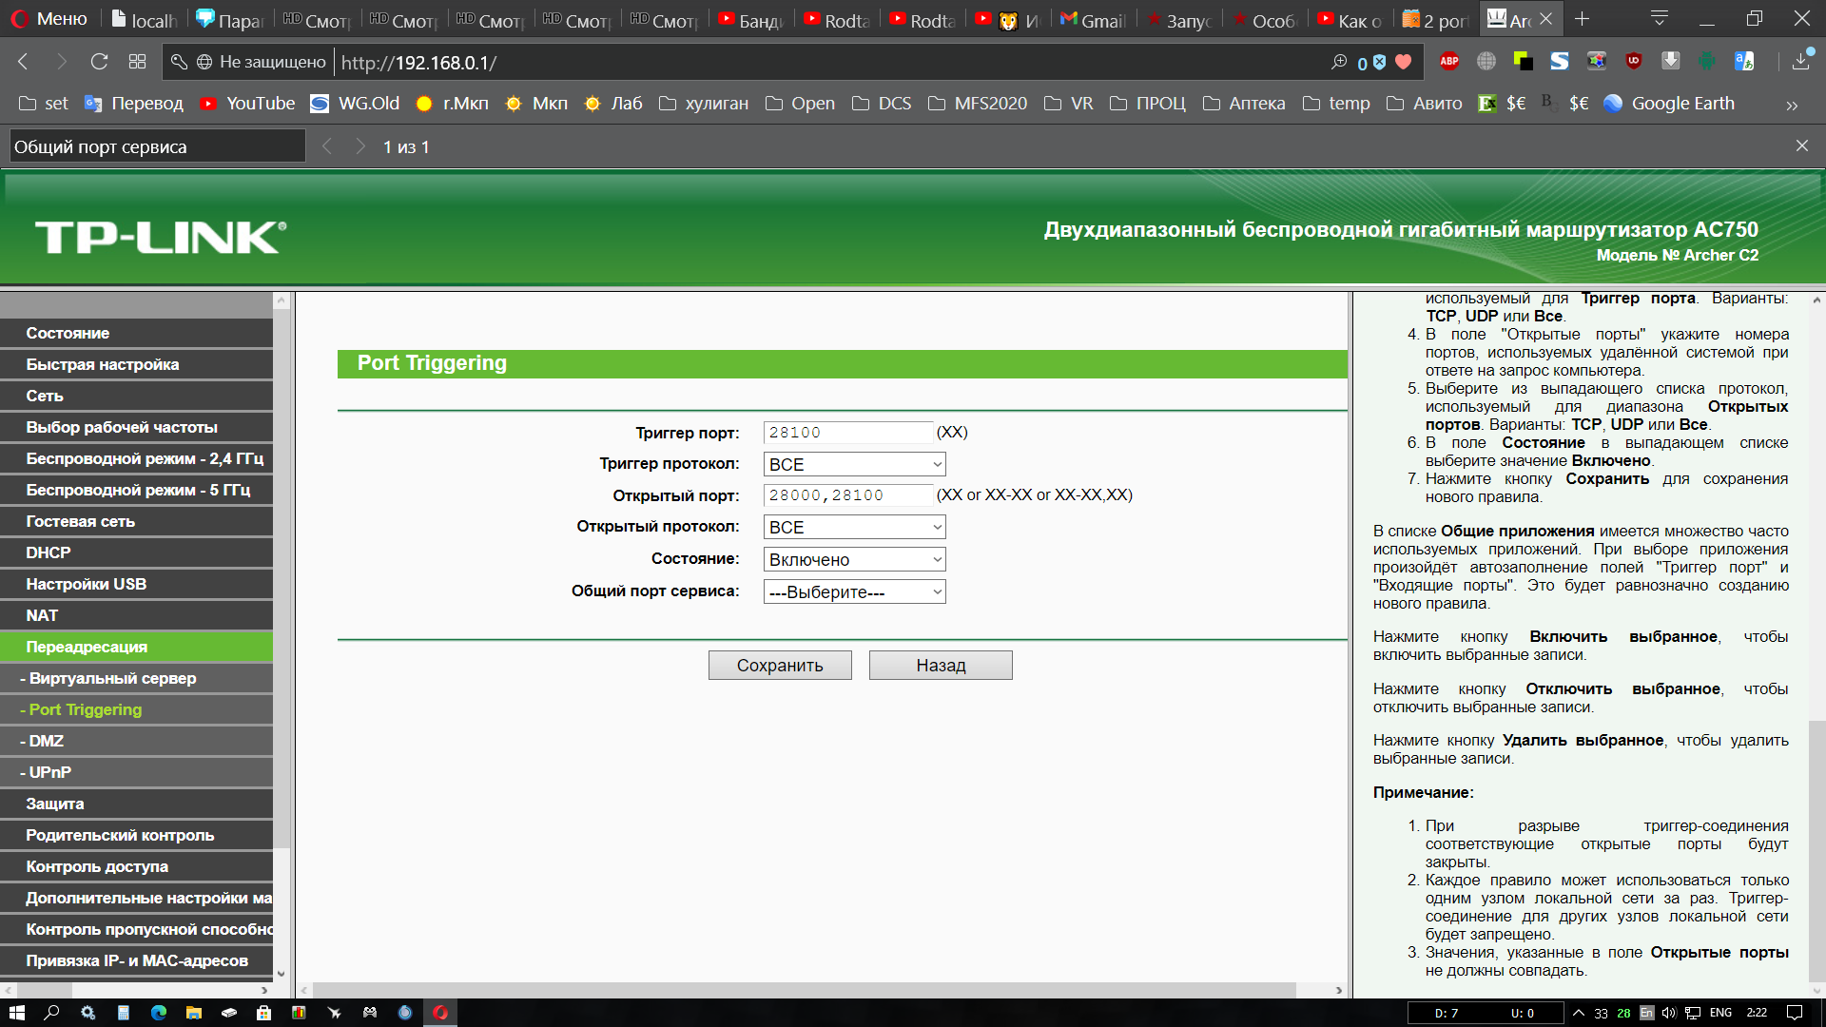Reload the router page
The height and width of the screenshot is (1027, 1826).
tap(99, 62)
